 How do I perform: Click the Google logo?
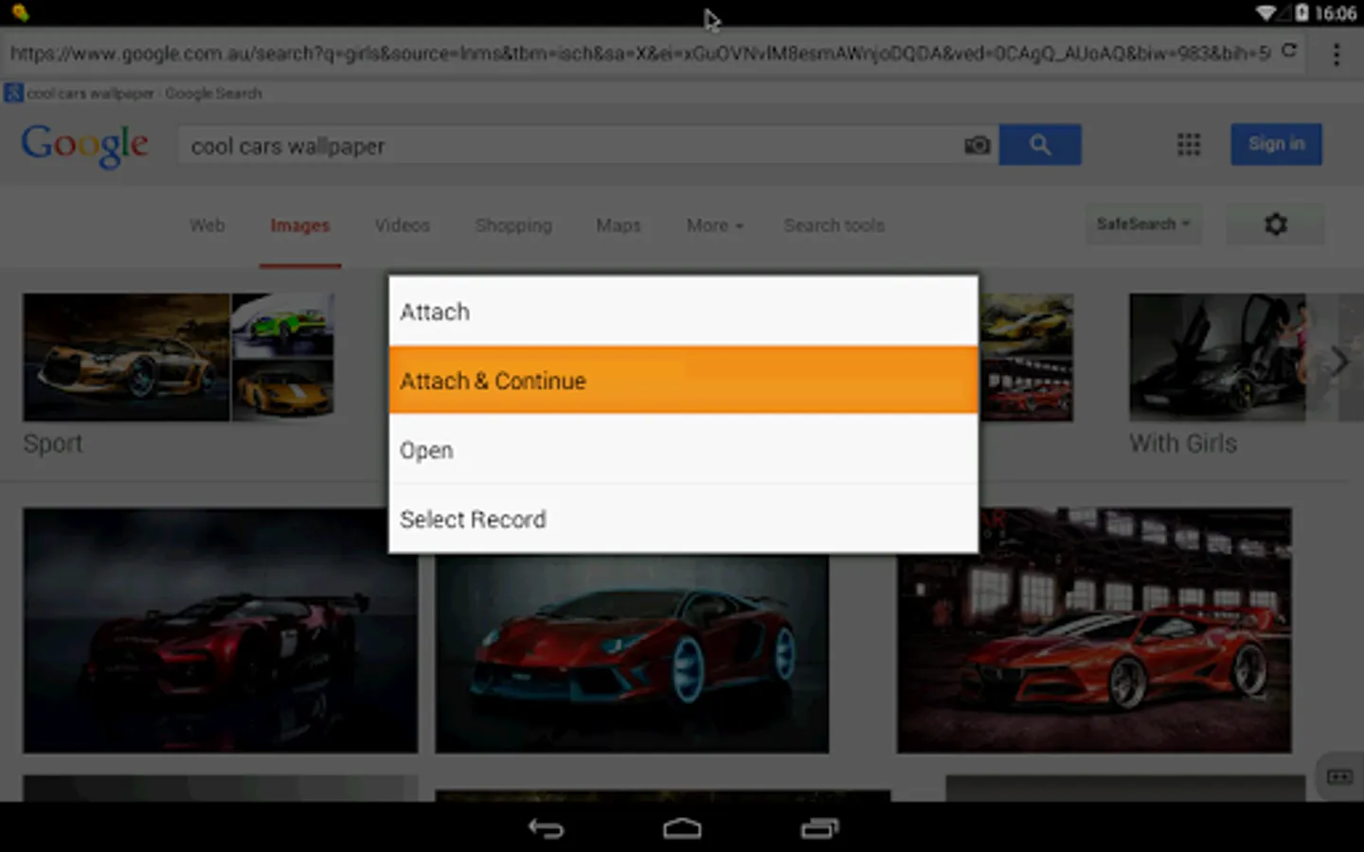click(x=85, y=146)
